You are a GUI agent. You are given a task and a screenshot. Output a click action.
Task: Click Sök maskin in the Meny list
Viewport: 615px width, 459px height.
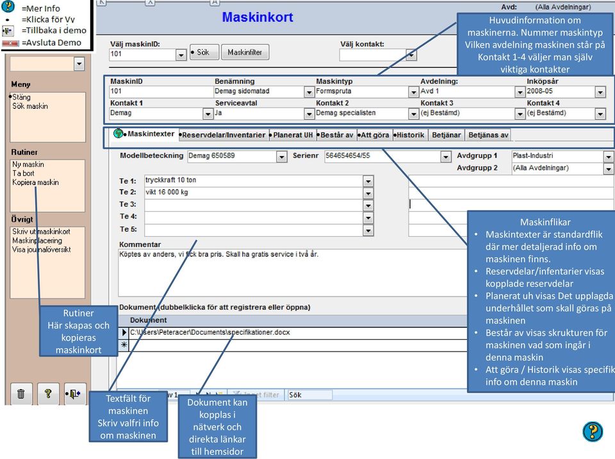point(30,106)
